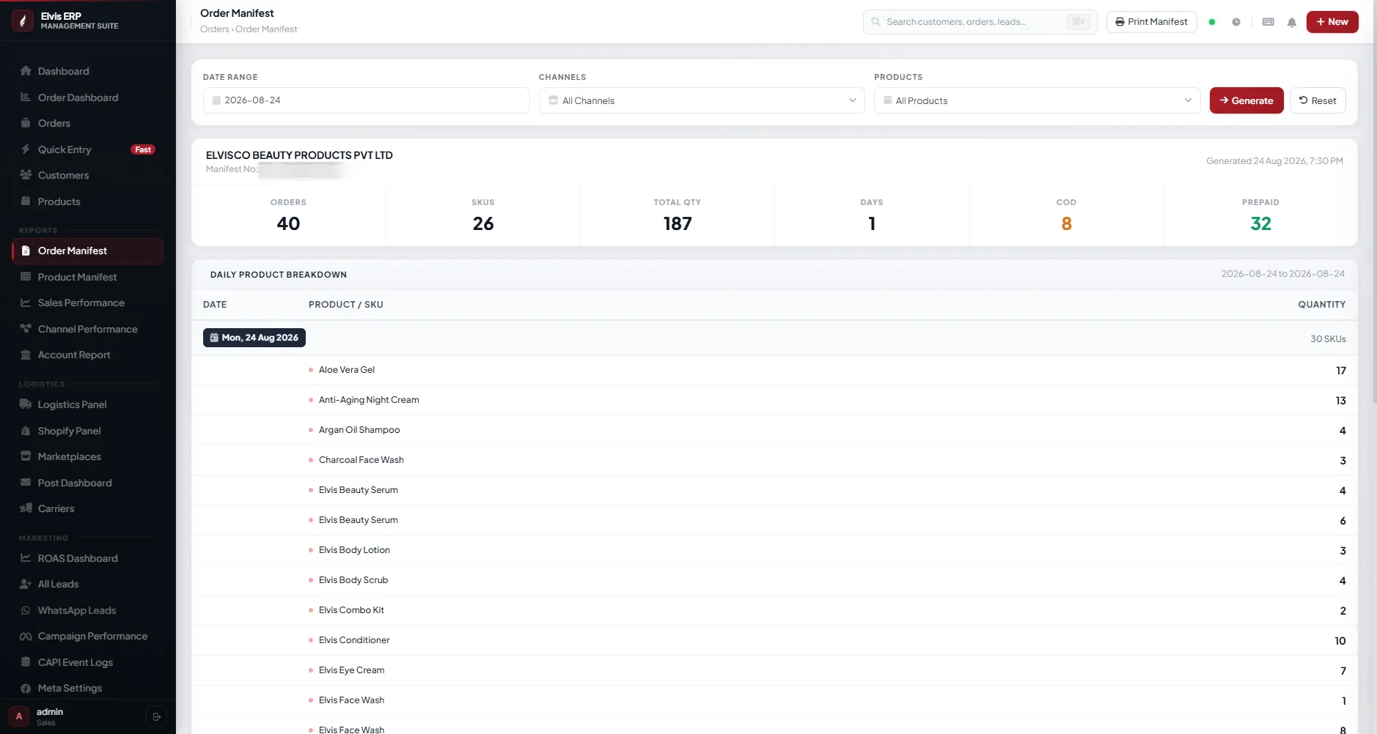Click the CAPI Event Logs database icon
This screenshot has height=734, width=1377.
click(26, 662)
